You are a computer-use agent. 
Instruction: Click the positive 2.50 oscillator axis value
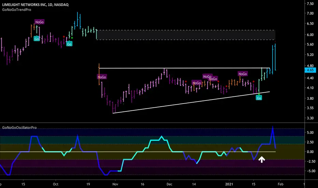click(x=310, y=142)
